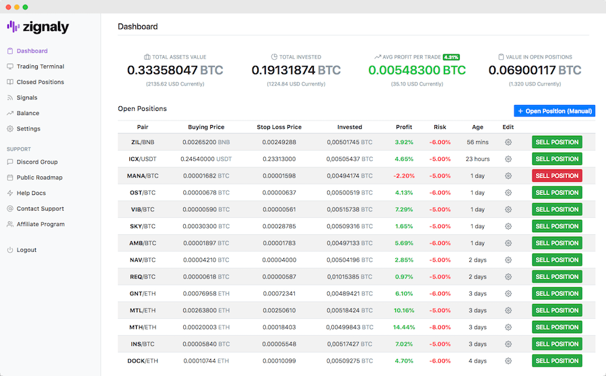Screen dimensions: 606x376
Task: Click the Logout power icon
Action: [x=10, y=250]
